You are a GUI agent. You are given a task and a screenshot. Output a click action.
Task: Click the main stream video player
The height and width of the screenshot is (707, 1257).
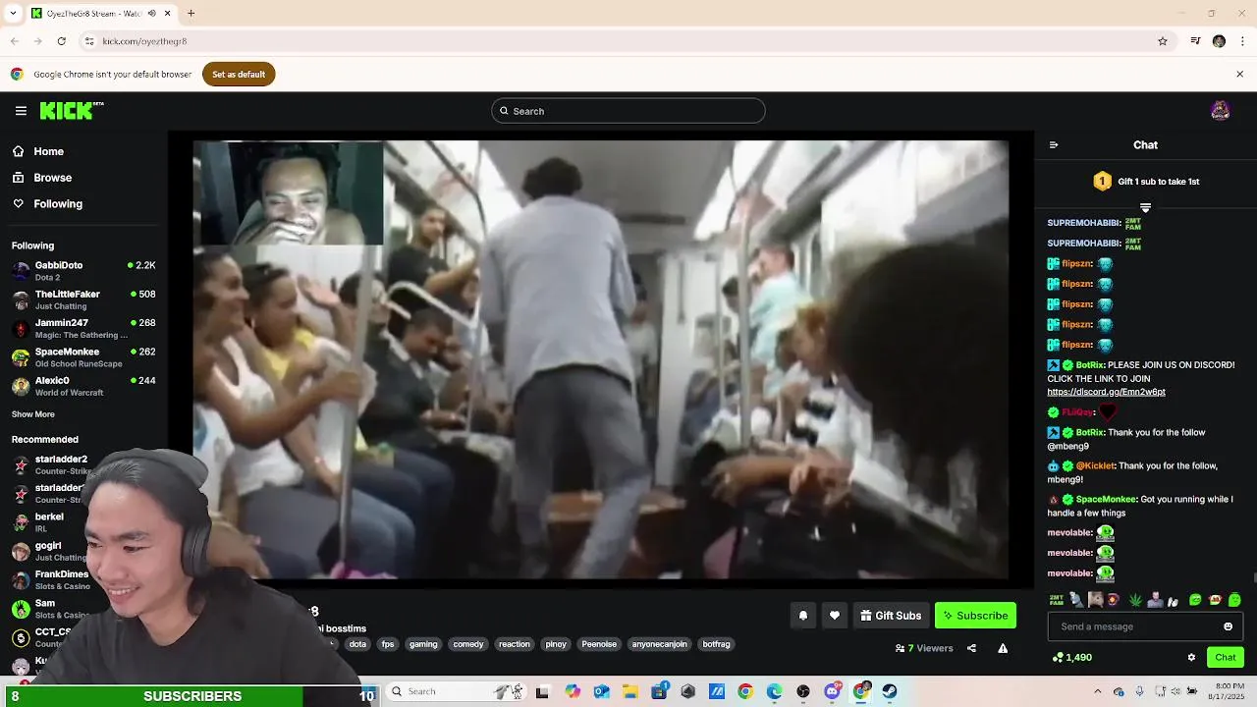click(x=600, y=359)
